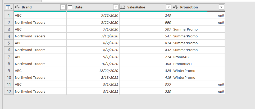Select row number 6
The image size is (255, 109).
(x=9, y=50)
